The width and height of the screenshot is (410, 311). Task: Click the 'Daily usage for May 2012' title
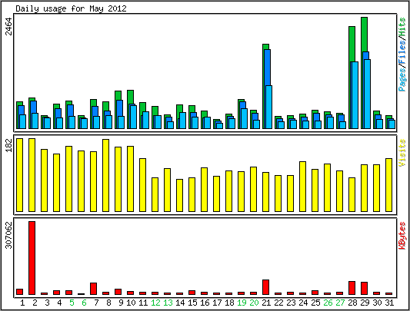[71, 8]
